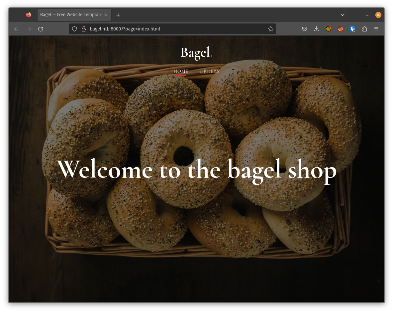Open the Firefox hamburger application menu
The height and width of the screenshot is (312, 393).
376,29
